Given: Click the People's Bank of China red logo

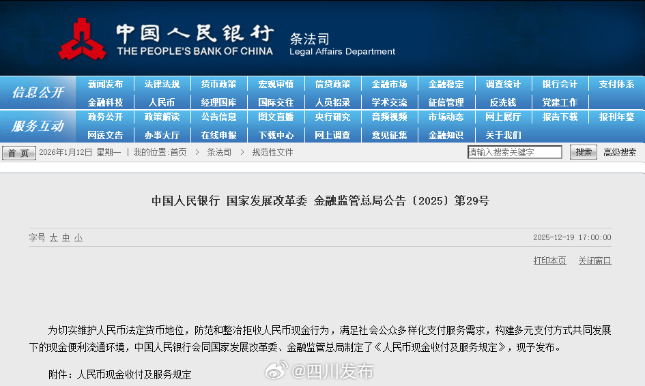Looking at the screenshot, I should pos(82,39).
